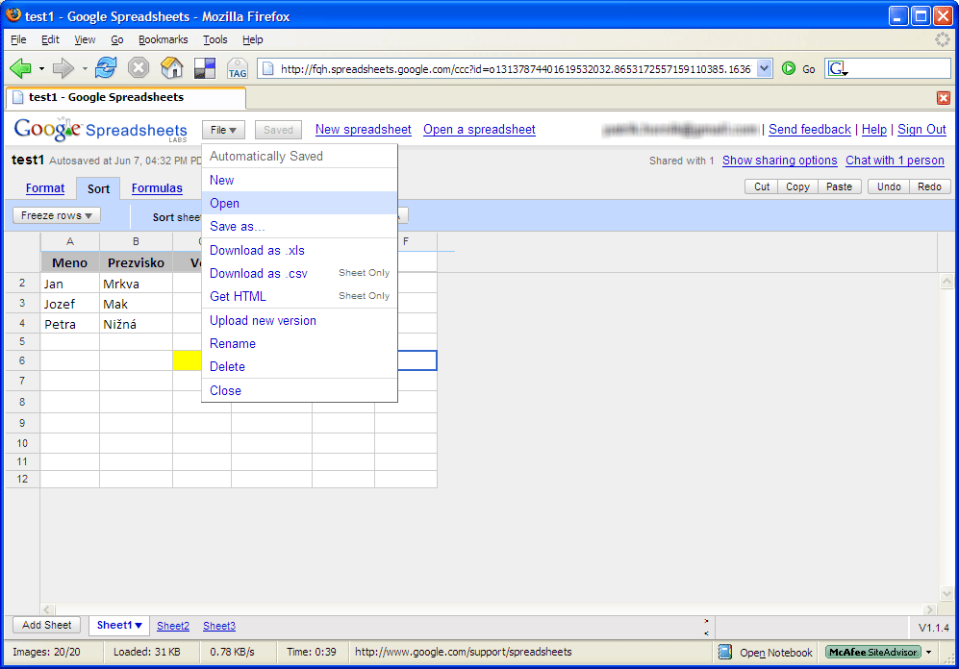Switch to the Format tab

45,188
